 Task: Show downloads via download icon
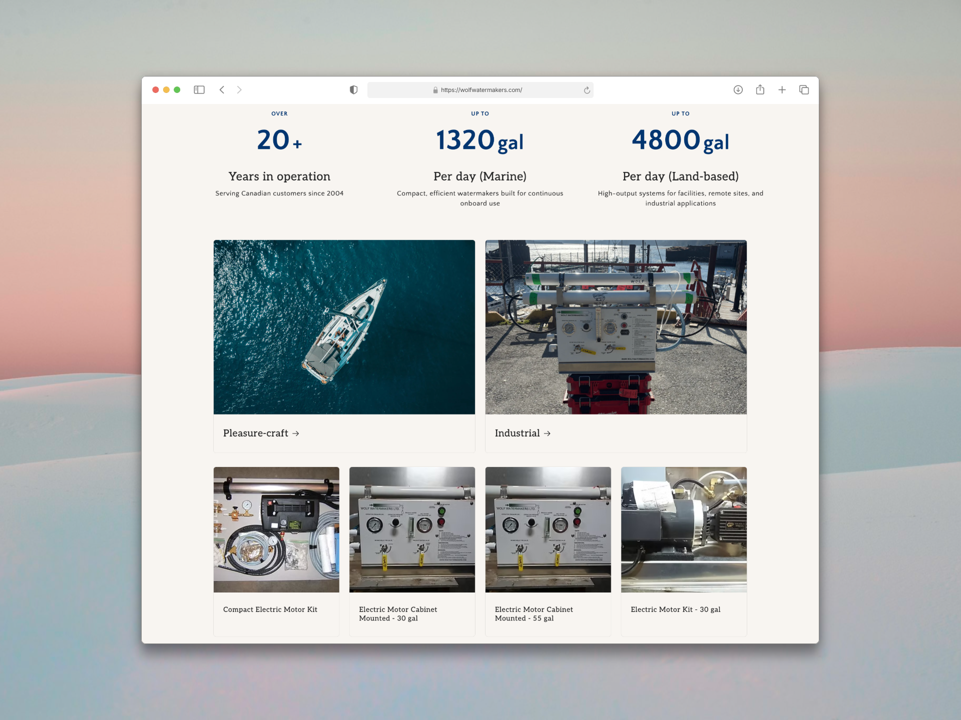[738, 90]
